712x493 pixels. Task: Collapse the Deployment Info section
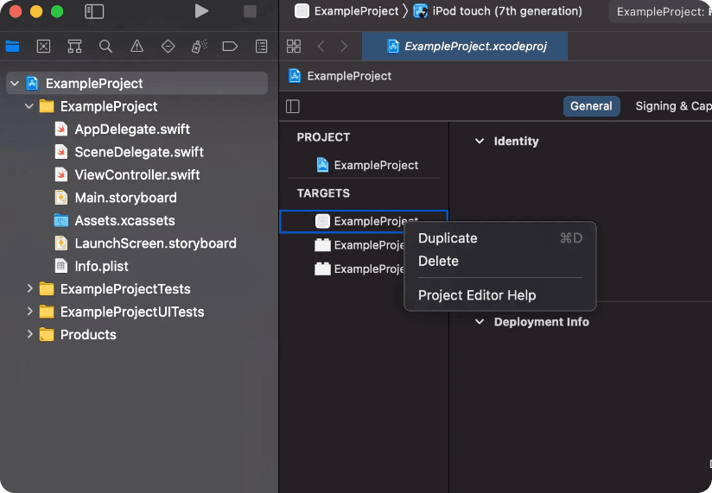click(x=479, y=321)
